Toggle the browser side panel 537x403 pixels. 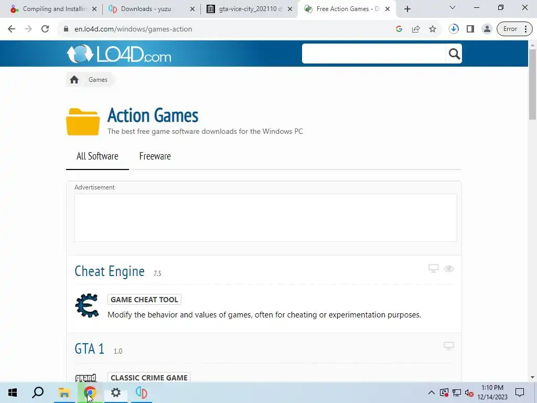[x=470, y=29]
